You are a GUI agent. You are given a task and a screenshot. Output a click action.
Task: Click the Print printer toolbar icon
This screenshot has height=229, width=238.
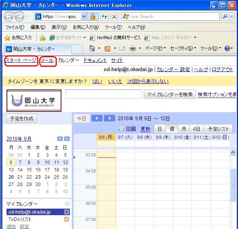133,49
